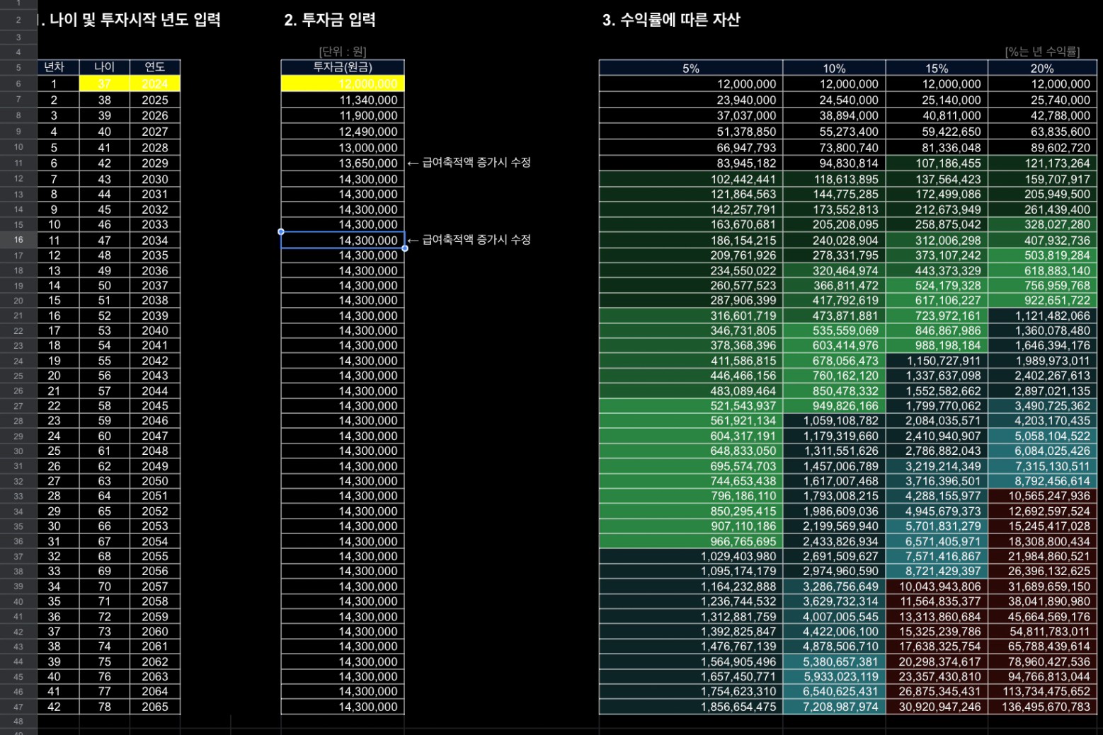Select row header number 16
The height and width of the screenshot is (735, 1103).
coord(18,240)
